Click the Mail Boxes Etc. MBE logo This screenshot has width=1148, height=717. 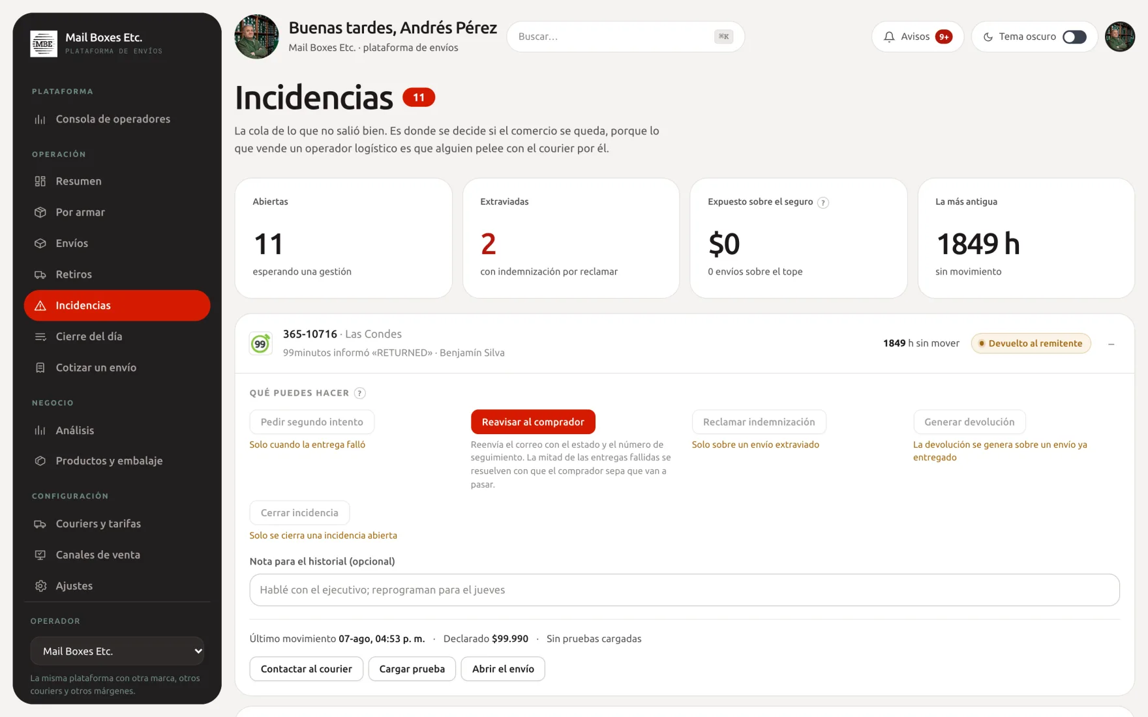pyautogui.click(x=44, y=44)
